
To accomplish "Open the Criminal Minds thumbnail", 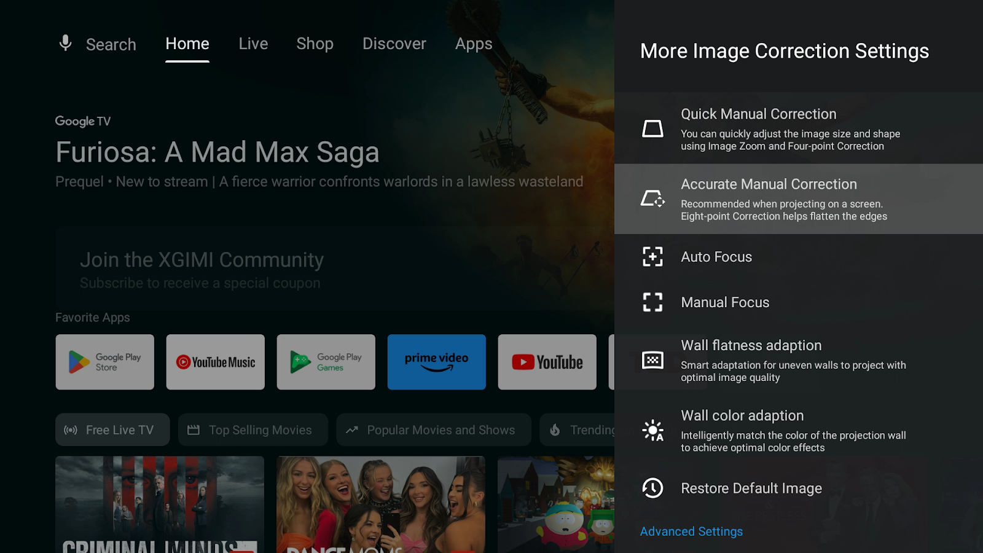I will tap(160, 504).
